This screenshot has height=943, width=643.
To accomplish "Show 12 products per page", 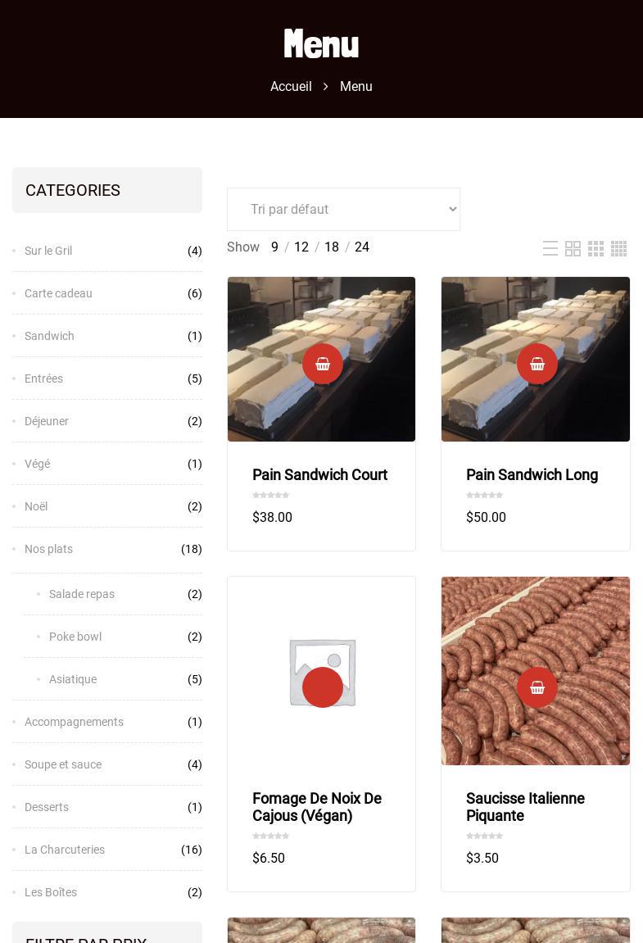I will pyautogui.click(x=301, y=247).
